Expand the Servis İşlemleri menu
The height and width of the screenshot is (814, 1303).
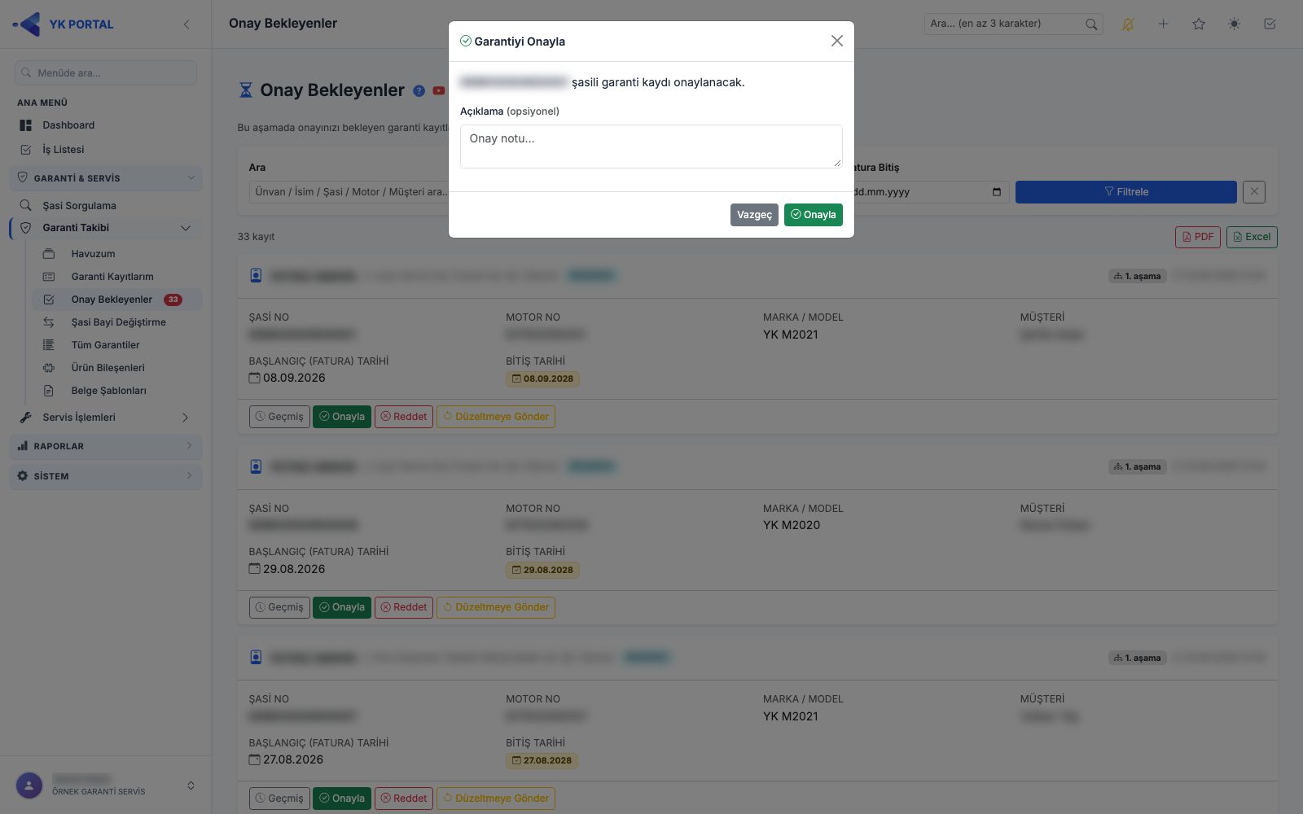(186, 418)
